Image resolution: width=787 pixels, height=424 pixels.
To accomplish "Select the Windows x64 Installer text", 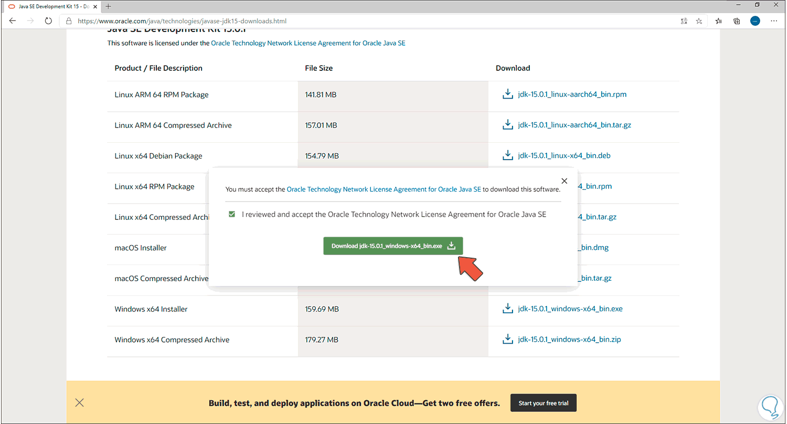I will click(x=151, y=309).
